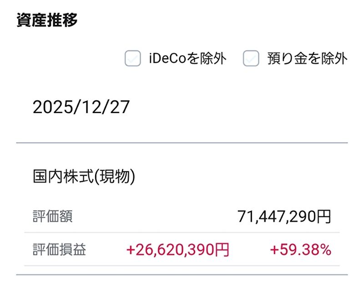Open the 国内株式(現物) section title

[x=84, y=177]
